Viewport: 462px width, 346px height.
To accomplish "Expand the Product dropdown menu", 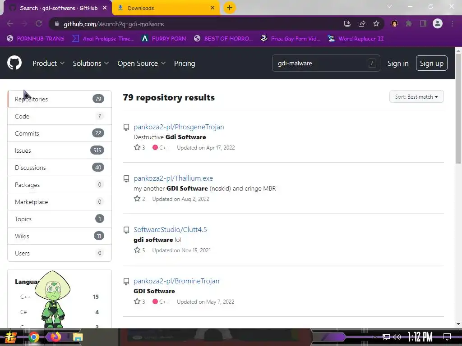I will click(48, 63).
